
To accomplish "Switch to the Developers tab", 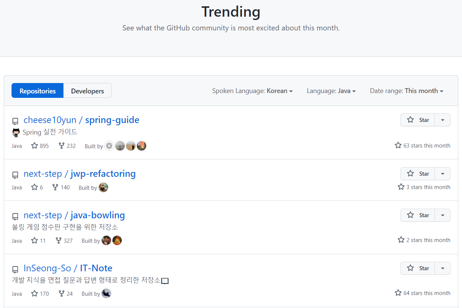I will (x=88, y=91).
